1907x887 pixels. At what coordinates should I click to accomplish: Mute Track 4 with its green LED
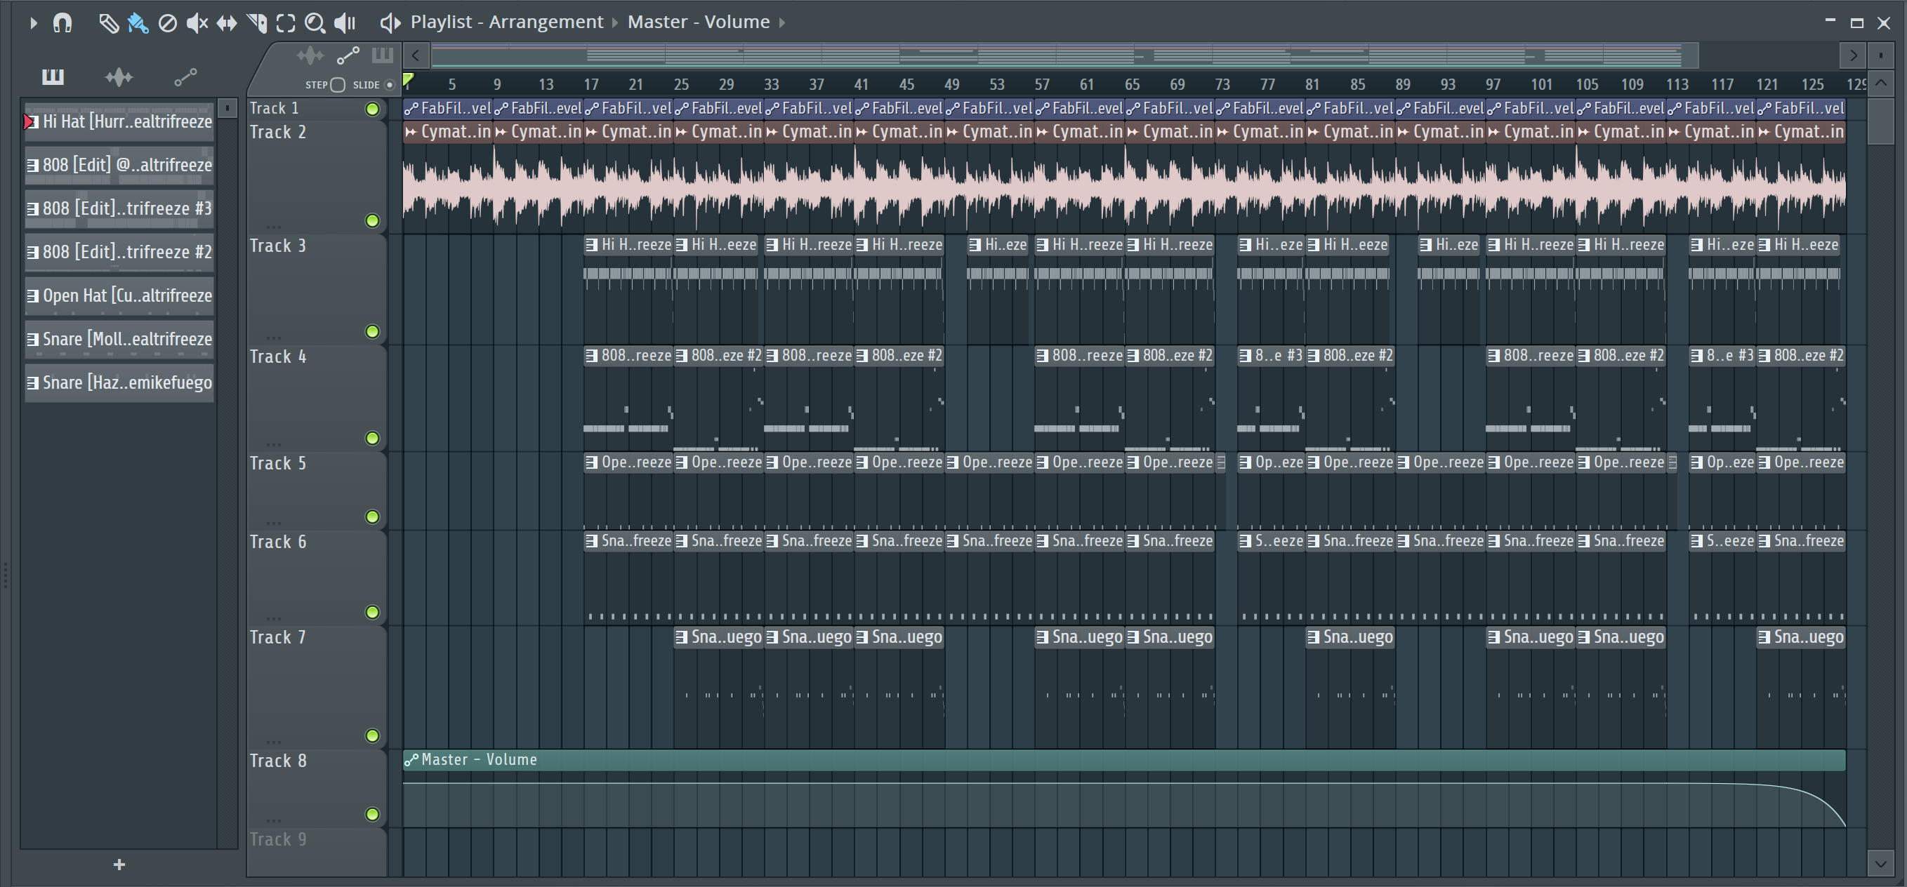pos(372,438)
